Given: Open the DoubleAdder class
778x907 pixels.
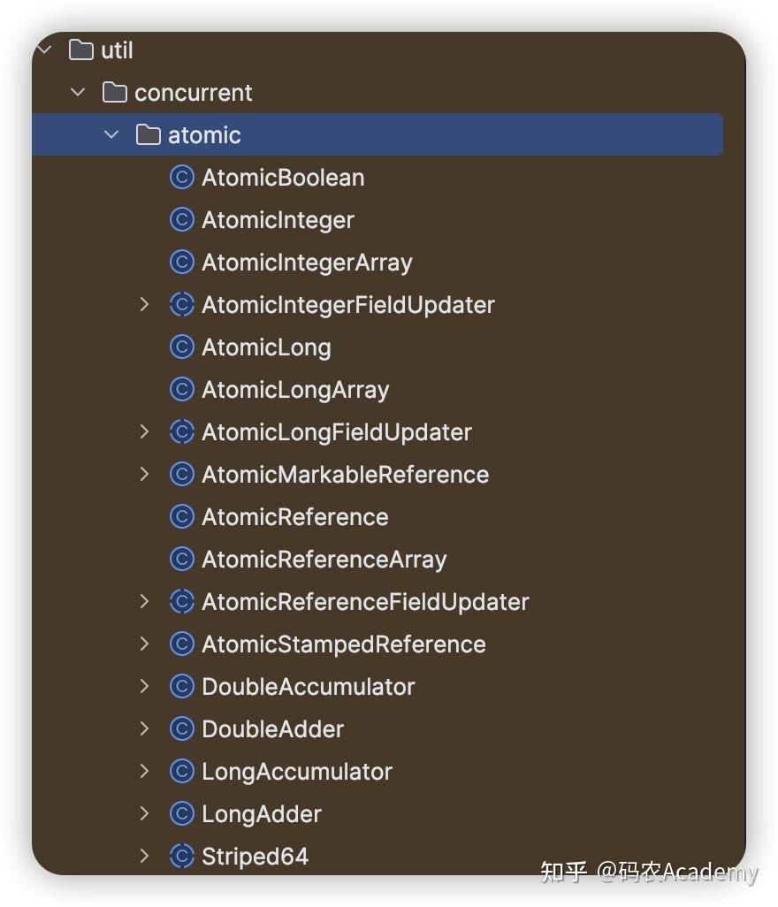Looking at the screenshot, I should [272, 729].
